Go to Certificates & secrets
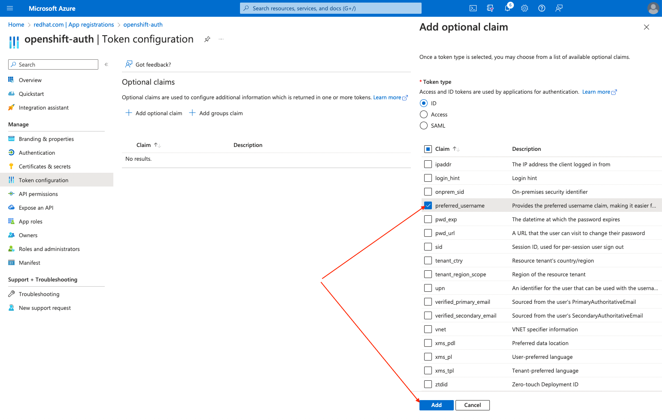Viewport: 662px width, 419px height. [x=45, y=166]
